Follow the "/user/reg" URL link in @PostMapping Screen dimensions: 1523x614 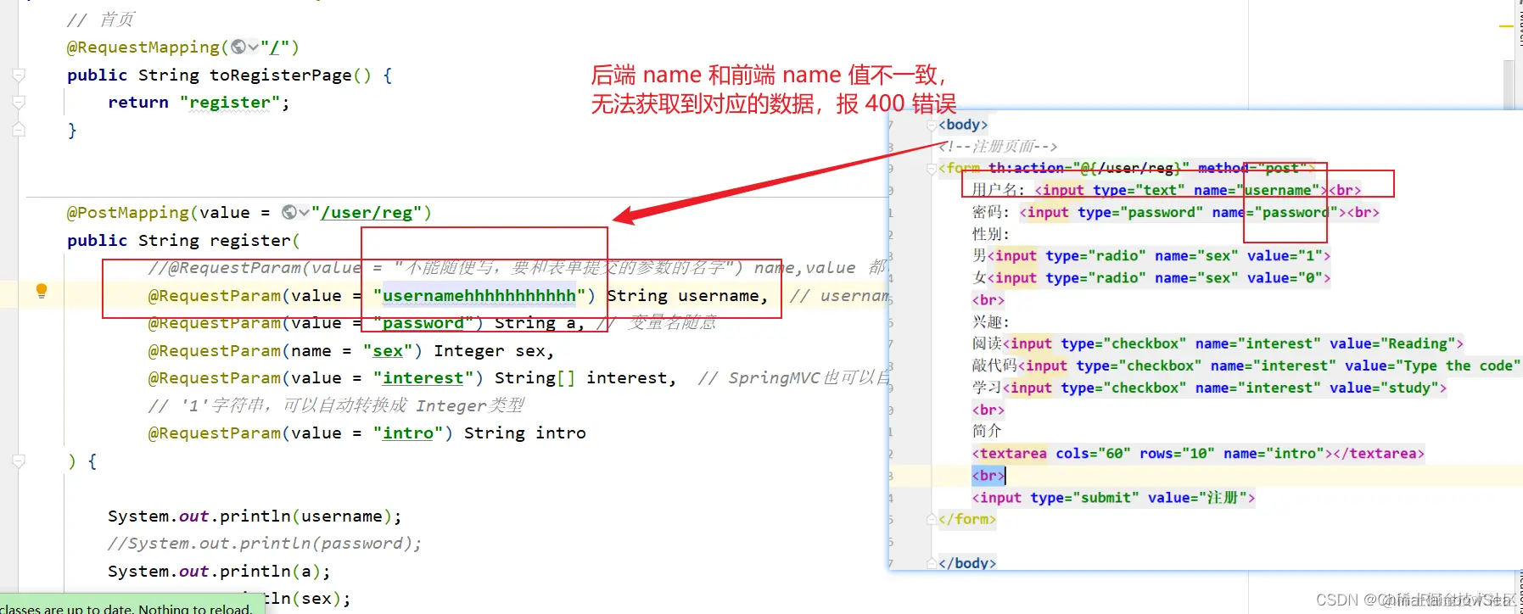pyautogui.click(x=367, y=213)
